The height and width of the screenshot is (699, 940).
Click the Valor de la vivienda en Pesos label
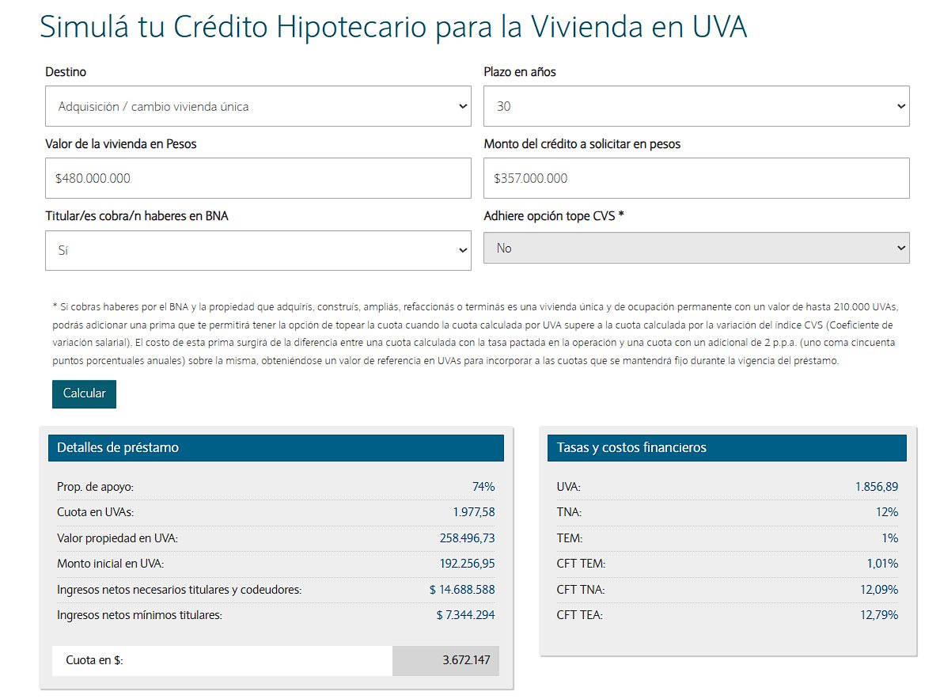click(121, 144)
